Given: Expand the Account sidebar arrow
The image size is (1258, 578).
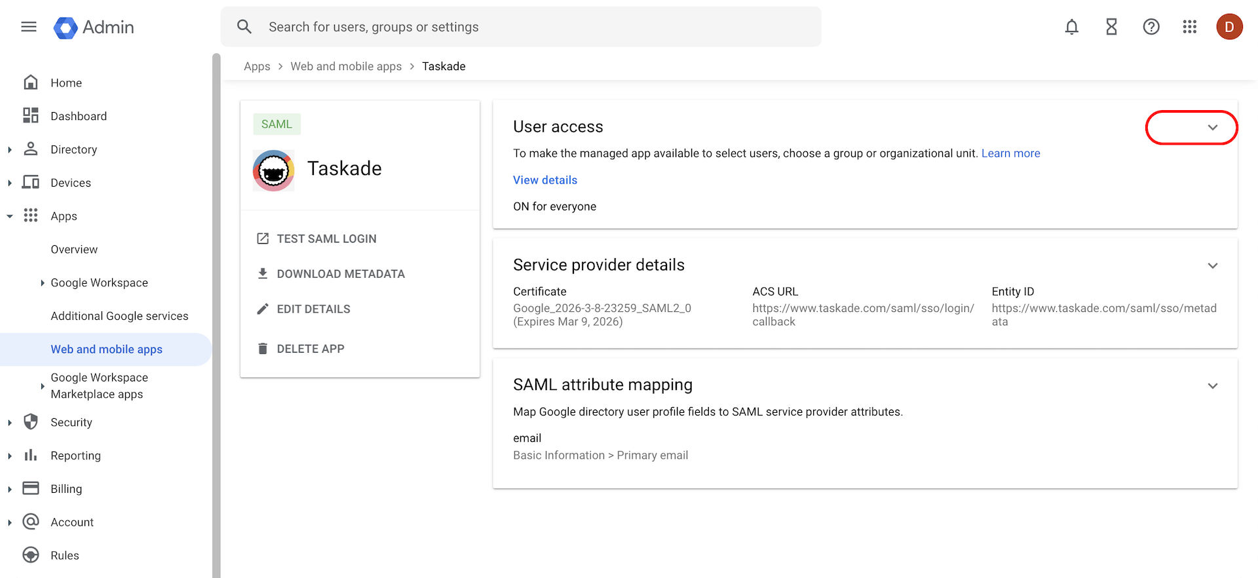Looking at the screenshot, I should tap(10, 523).
